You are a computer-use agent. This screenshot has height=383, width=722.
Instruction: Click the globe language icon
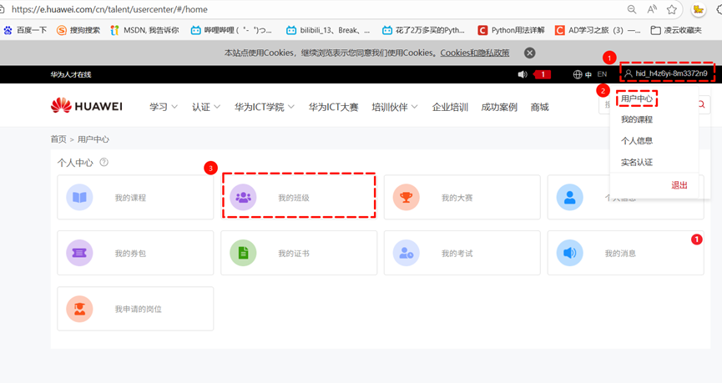point(578,74)
